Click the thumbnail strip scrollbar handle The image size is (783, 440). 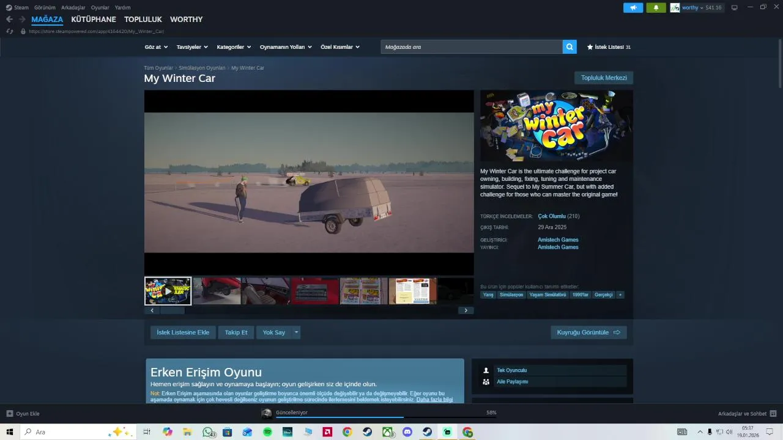tap(173, 310)
